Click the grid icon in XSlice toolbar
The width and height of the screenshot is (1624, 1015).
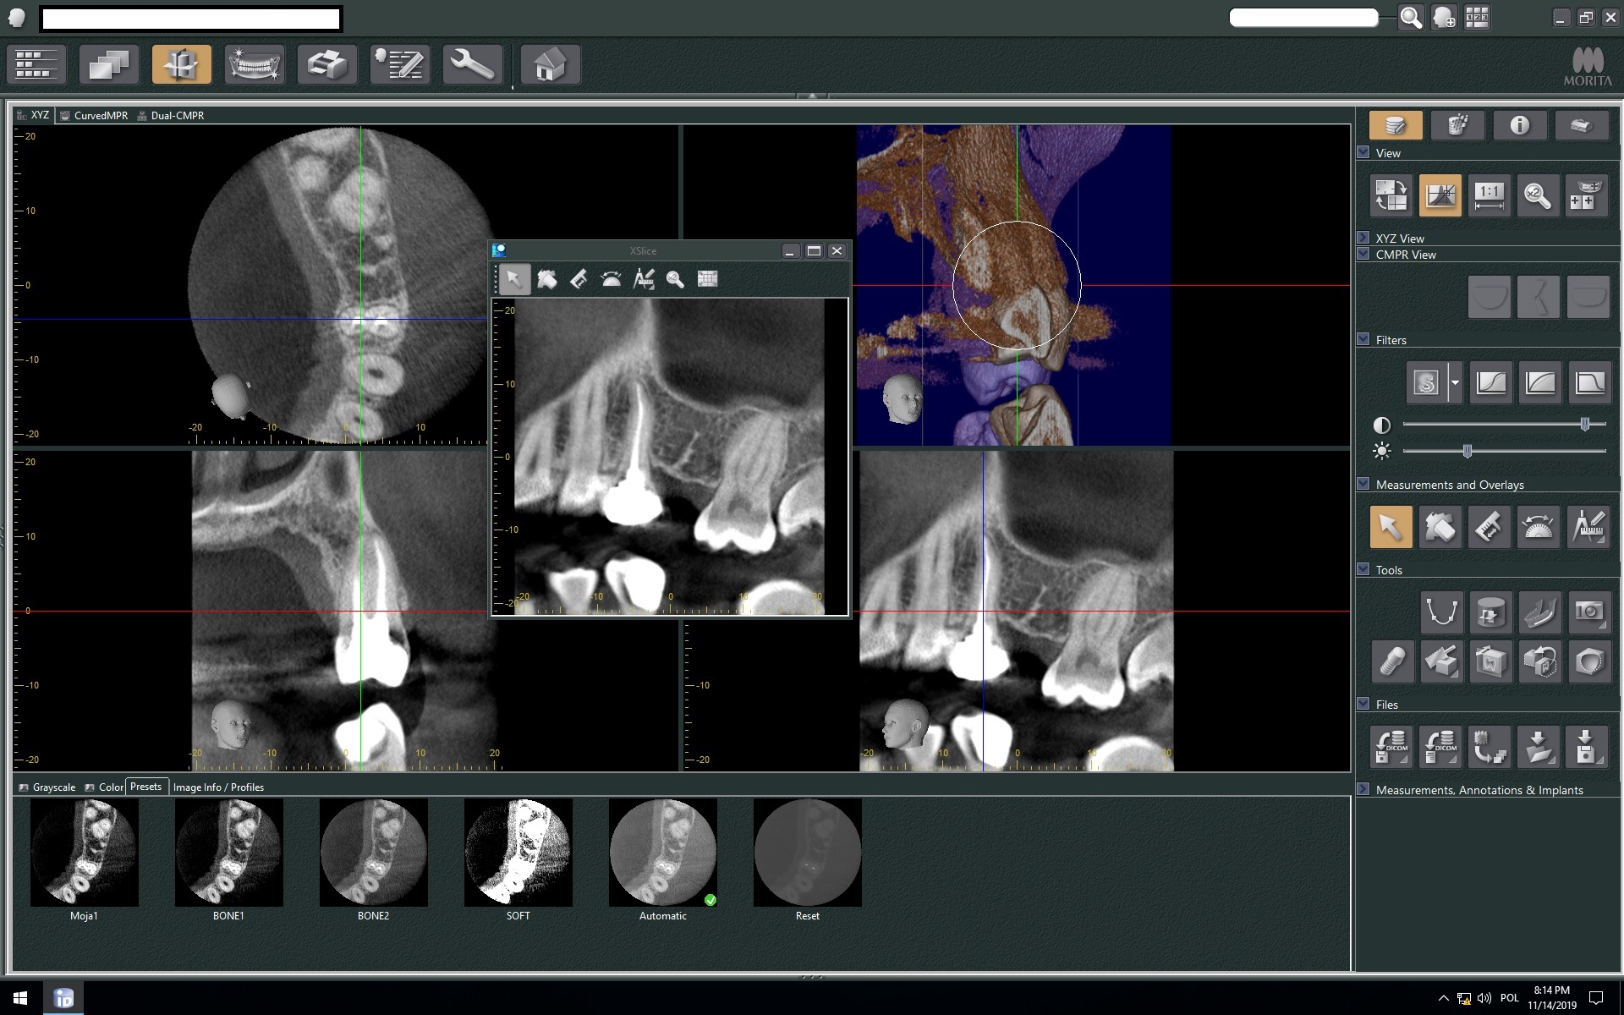[x=707, y=278]
